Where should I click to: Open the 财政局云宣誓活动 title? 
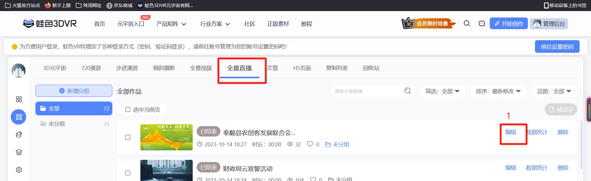coord(248,169)
